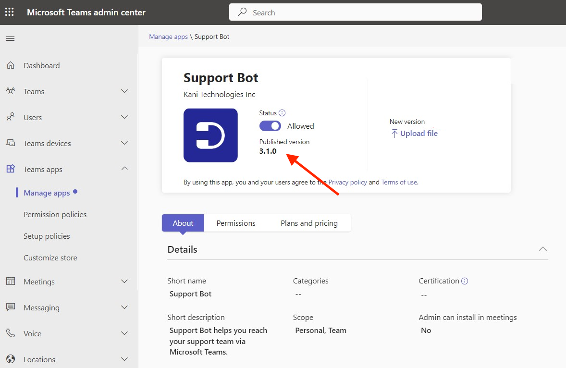The width and height of the screenshot is (566, 368).
Task: Click the Certification info icon
Action: point(464,281)
